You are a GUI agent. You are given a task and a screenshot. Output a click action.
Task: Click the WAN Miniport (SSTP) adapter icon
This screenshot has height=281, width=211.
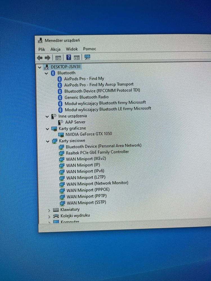tap(62, 203)
